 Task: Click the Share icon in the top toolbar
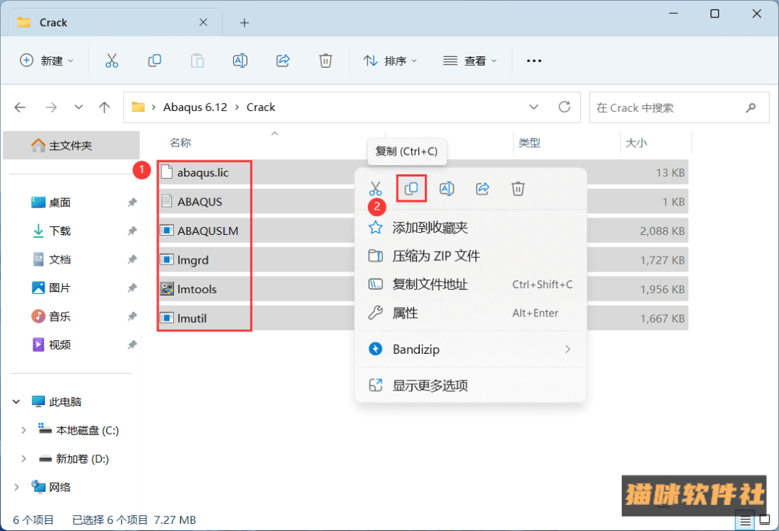click(x=283, y=61)
